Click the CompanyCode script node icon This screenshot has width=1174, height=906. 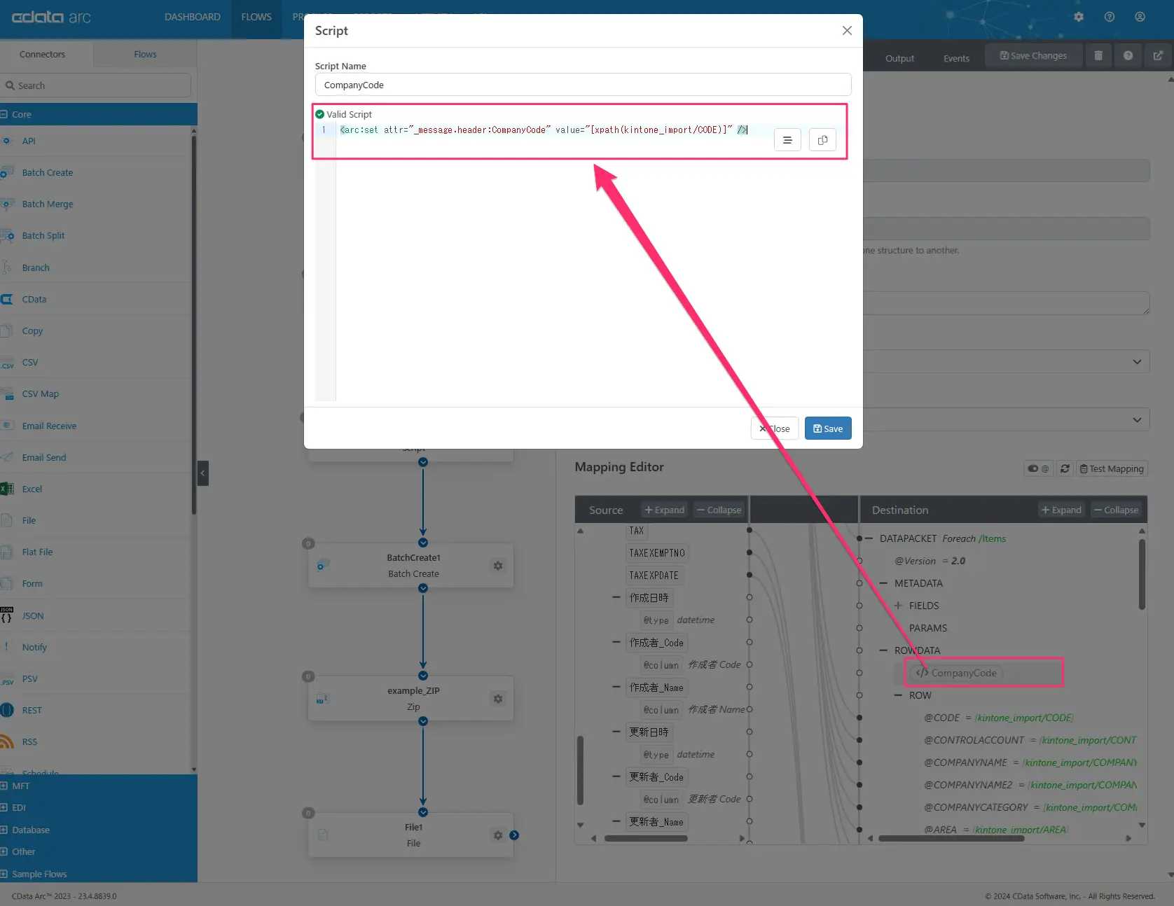922,673
